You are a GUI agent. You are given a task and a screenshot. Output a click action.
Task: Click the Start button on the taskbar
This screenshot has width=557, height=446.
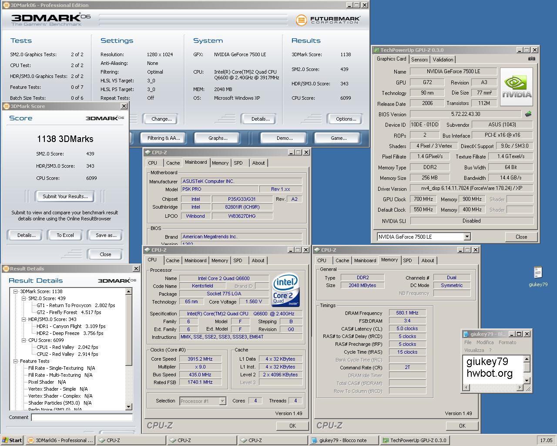tap(12, 440)
